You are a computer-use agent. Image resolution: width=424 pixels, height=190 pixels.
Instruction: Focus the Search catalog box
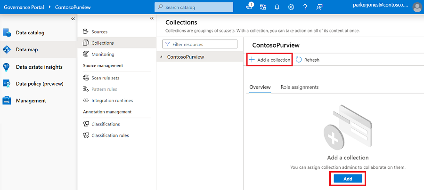(194, 7)
